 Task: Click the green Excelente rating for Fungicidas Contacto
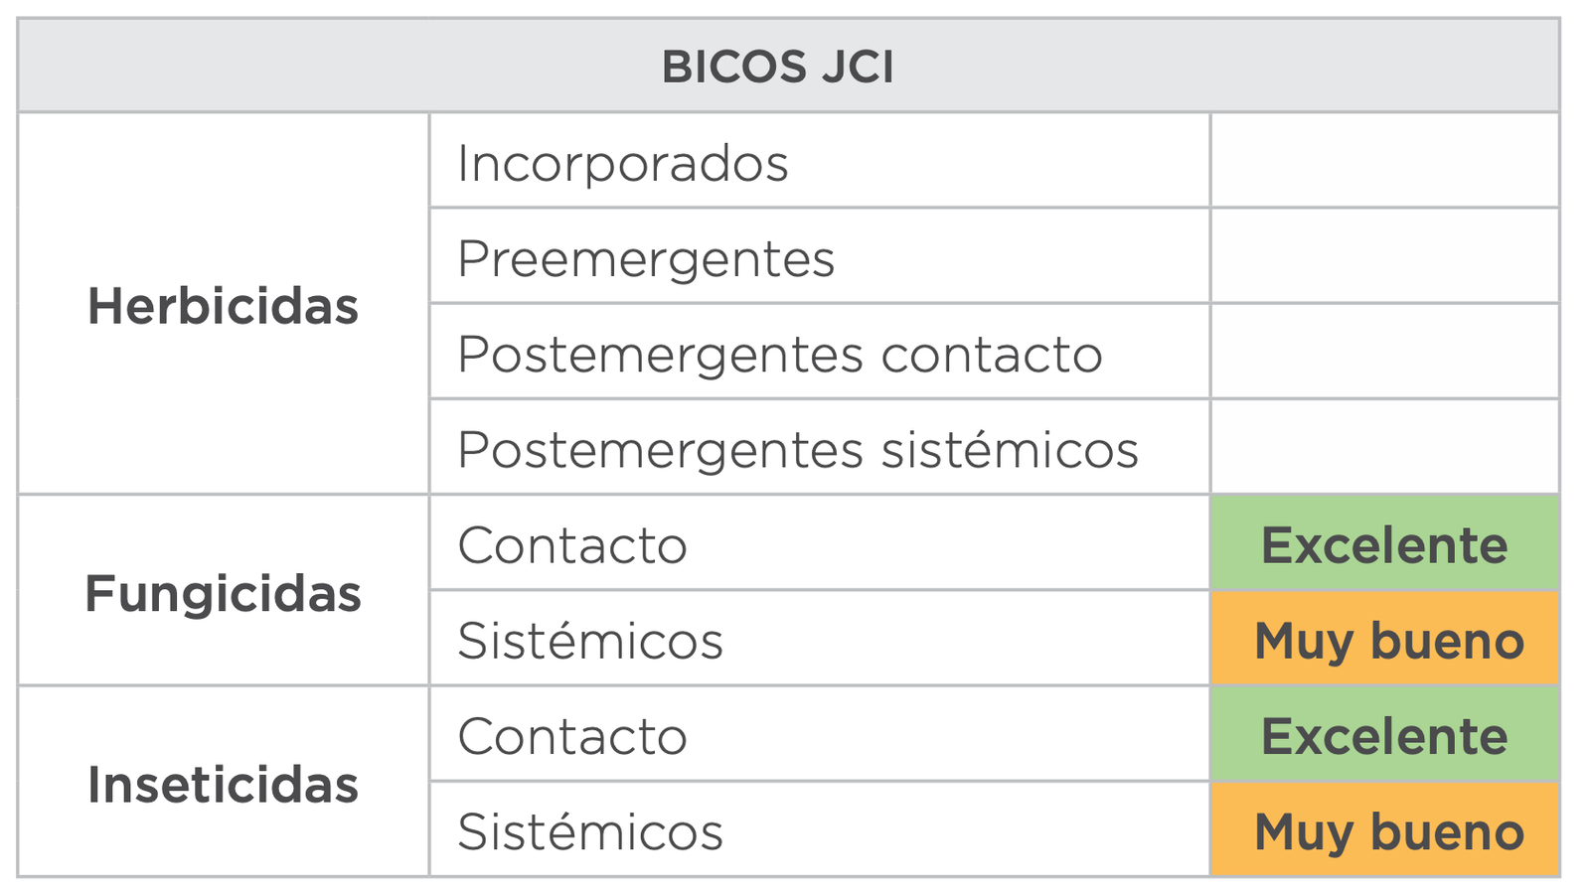(x=1384, y=544)
